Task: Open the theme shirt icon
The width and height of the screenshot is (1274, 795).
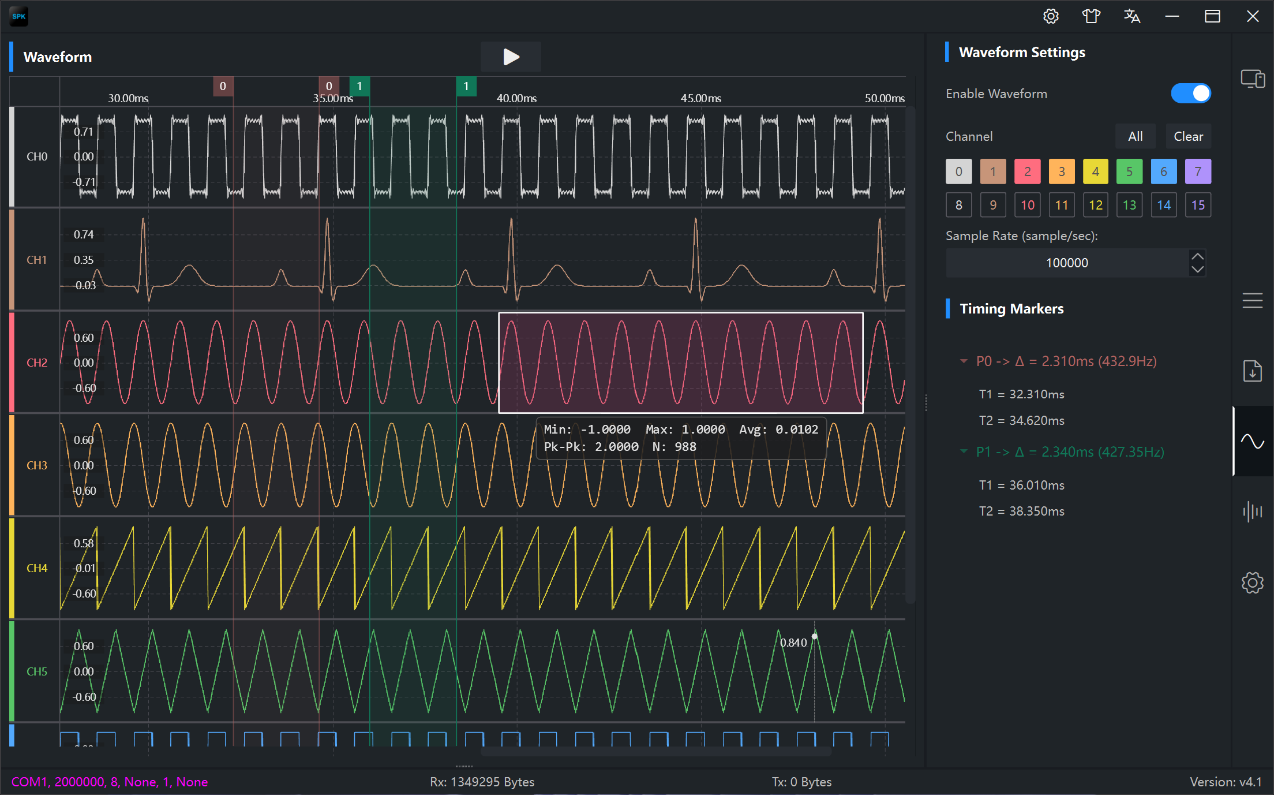Action: 1091,16
